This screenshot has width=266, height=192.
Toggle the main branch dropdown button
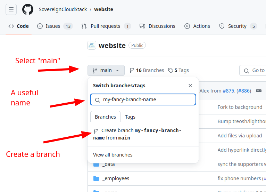coord(106,70)
